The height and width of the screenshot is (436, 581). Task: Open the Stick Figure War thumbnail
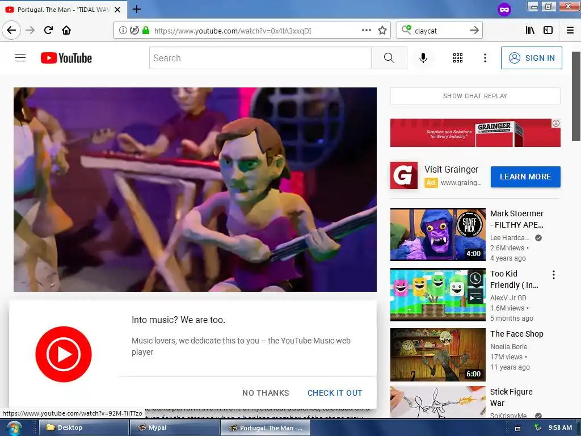click(x=437, y=403)
